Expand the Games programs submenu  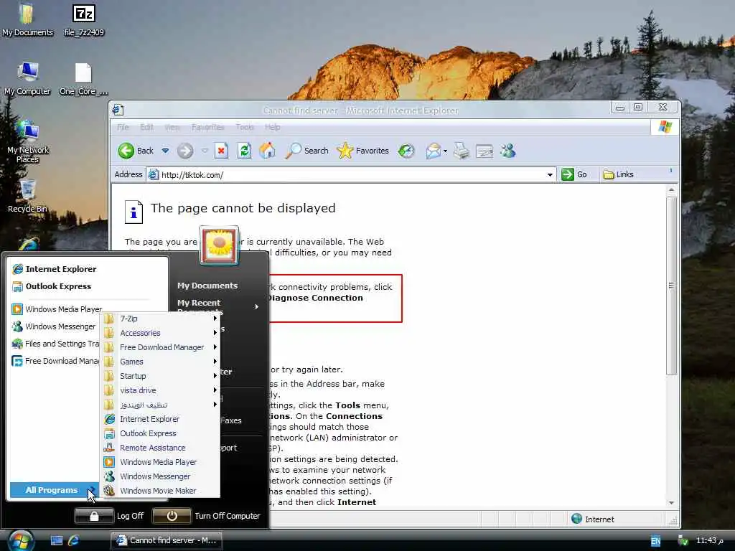click(161, 362)
